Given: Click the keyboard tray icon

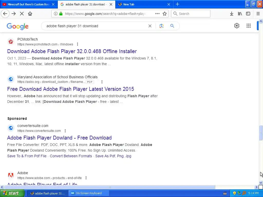Looking at the screenshot, I should click(x=225, y=193).
